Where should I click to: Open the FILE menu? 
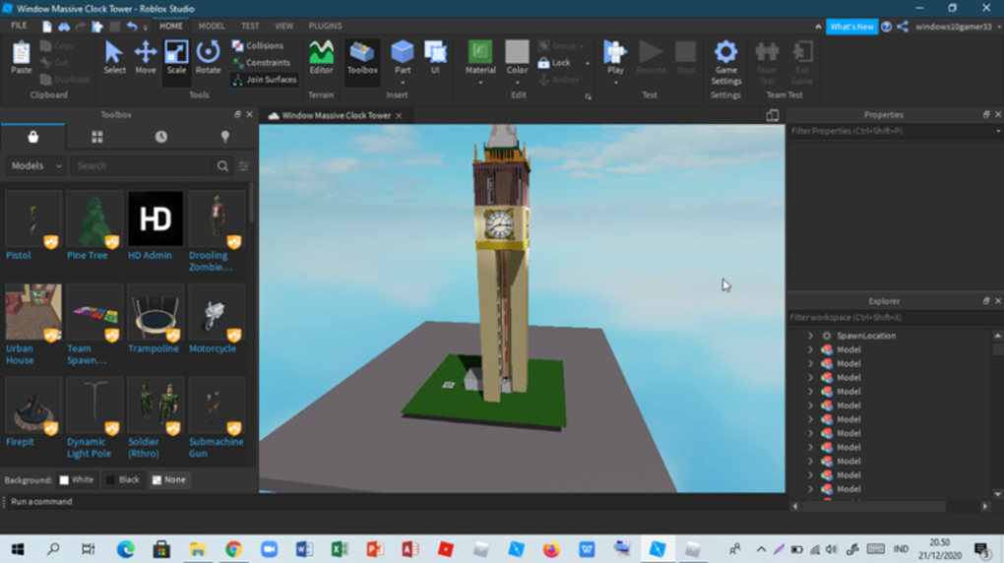pos(19,26)
